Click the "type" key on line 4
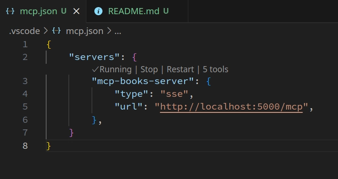This screenshot has height=179, width=338. click(131, 94)
